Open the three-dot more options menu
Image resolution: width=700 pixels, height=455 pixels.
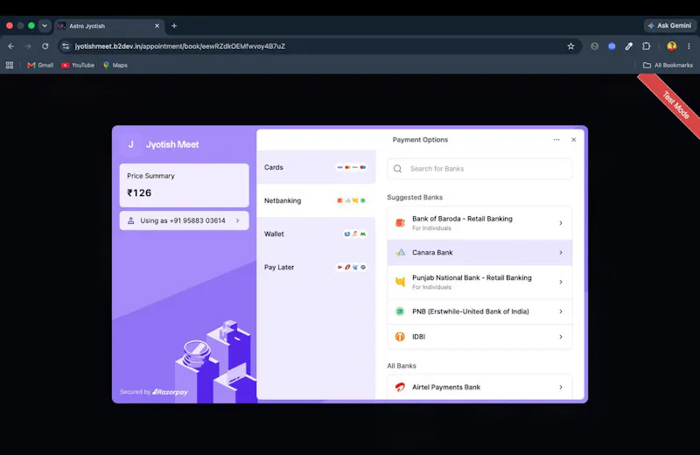tap(556, 140)
